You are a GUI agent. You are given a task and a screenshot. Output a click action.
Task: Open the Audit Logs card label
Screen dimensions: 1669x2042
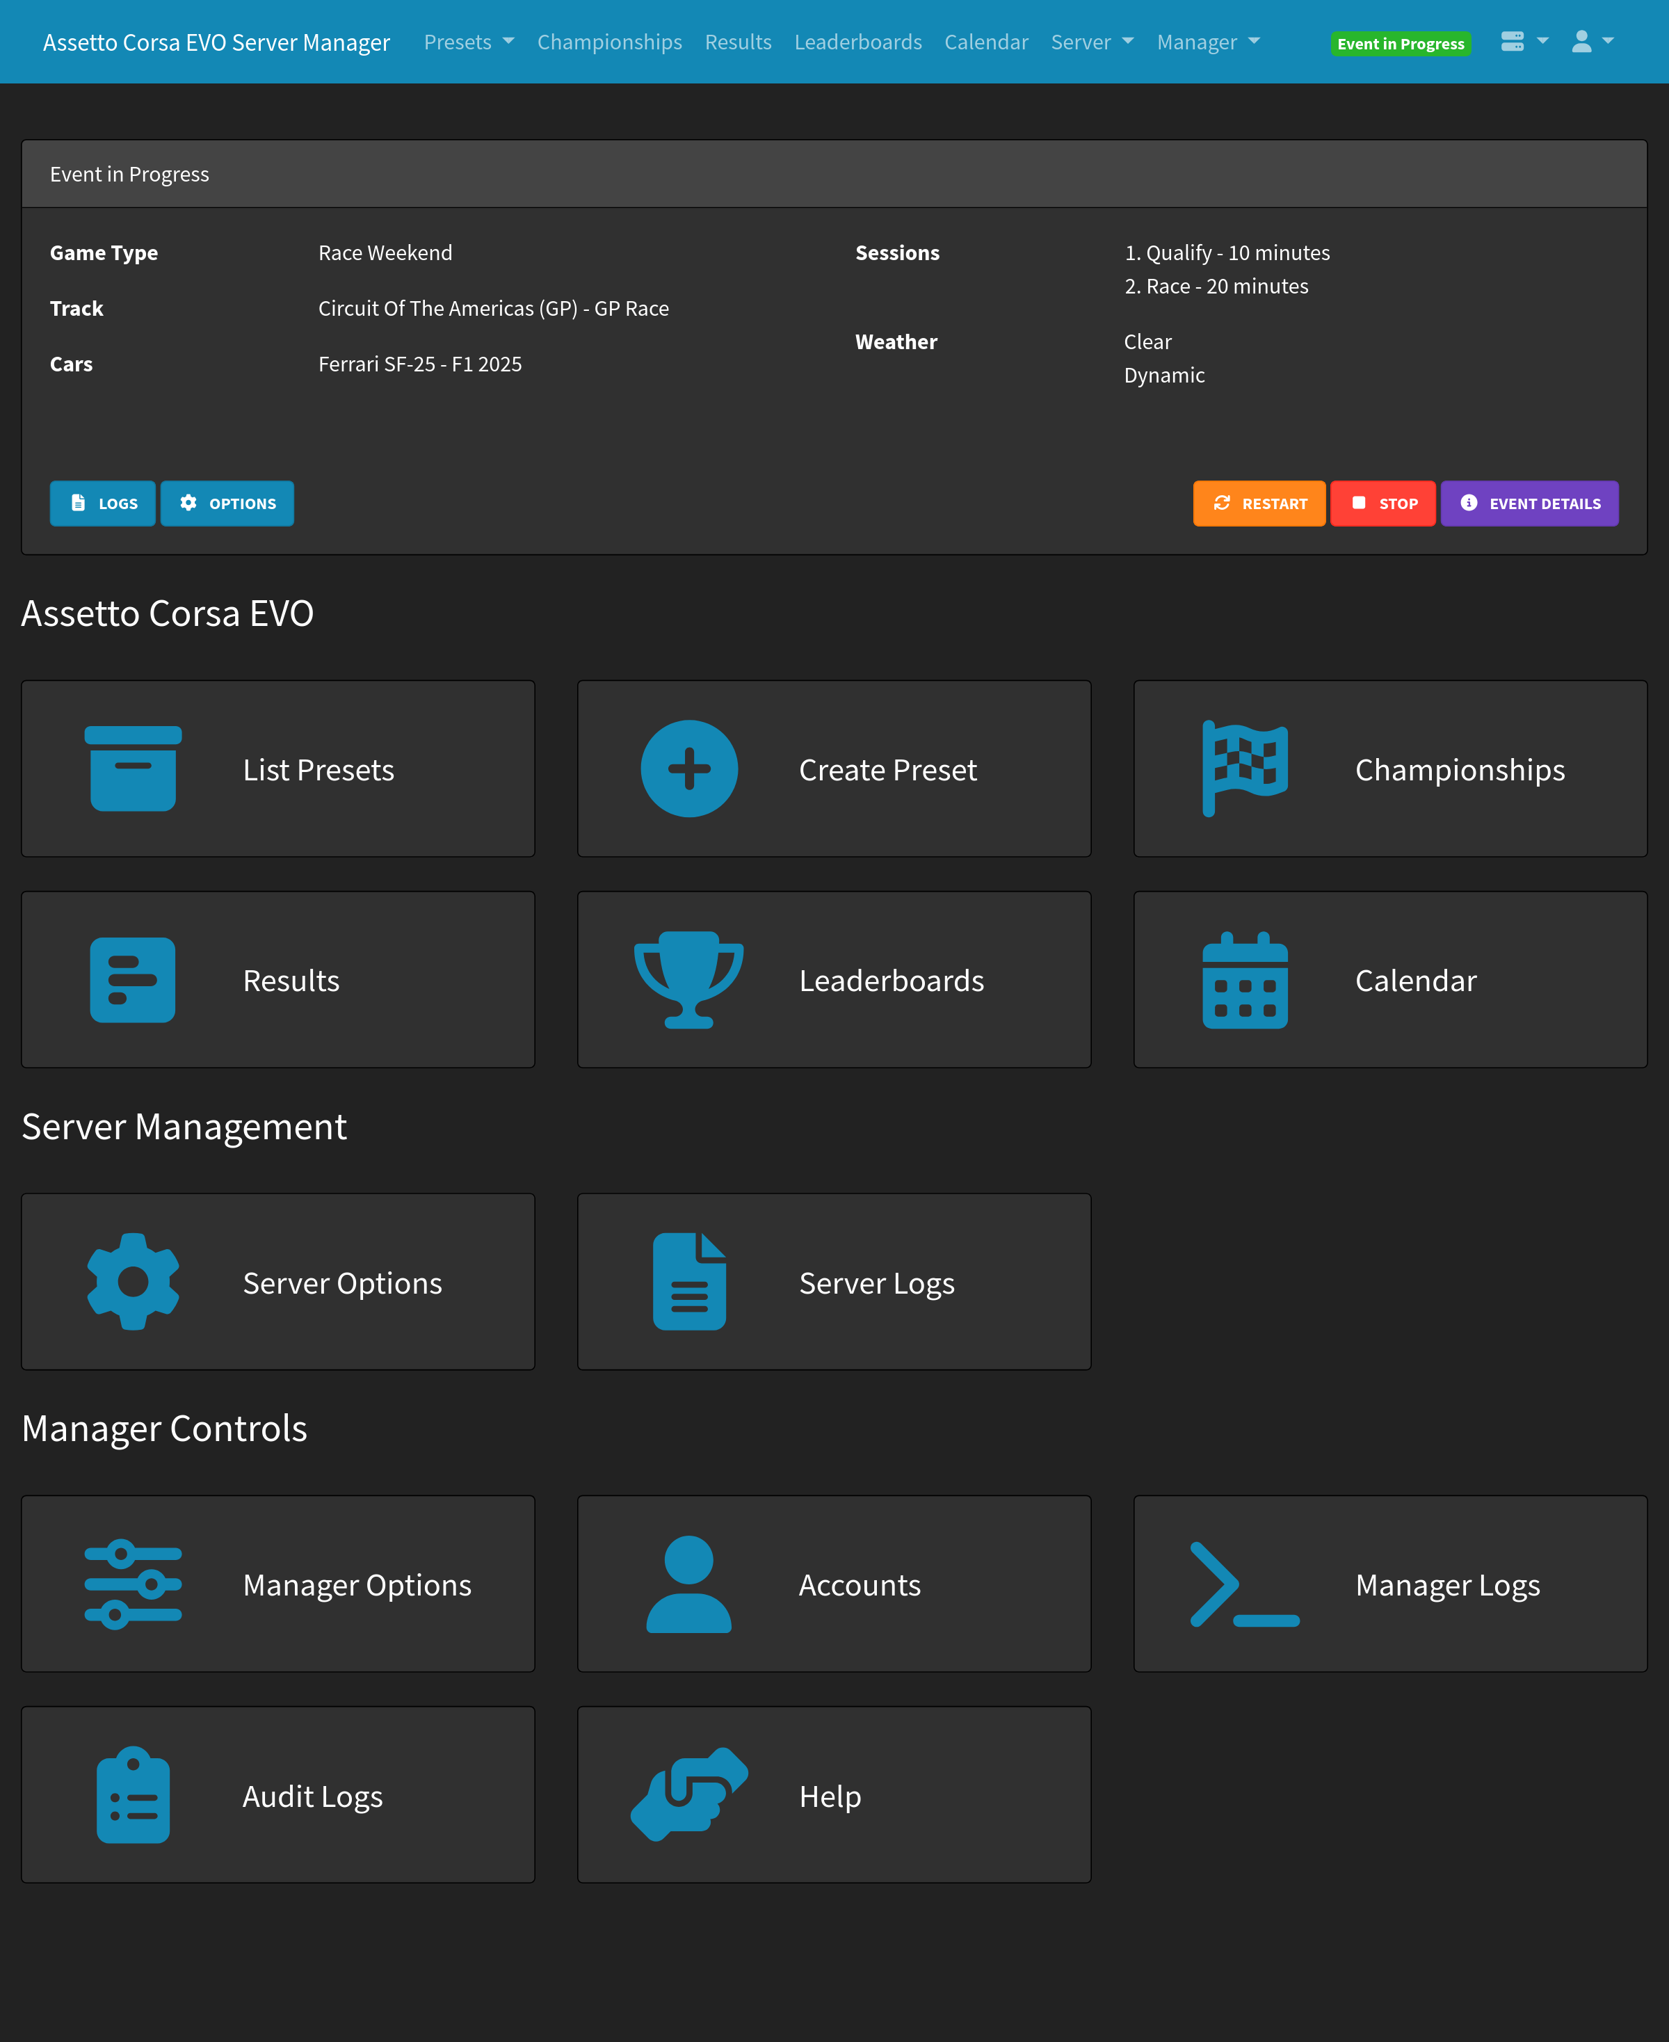coord(312,1796)
